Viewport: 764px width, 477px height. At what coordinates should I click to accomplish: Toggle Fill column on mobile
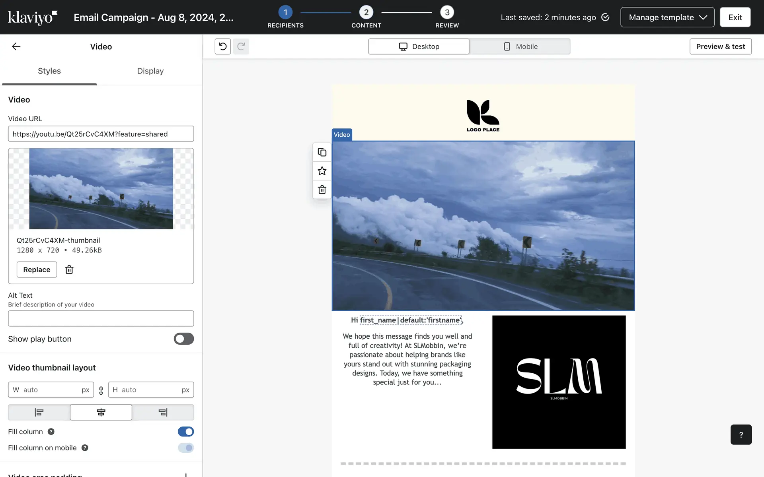coord(185,448)
